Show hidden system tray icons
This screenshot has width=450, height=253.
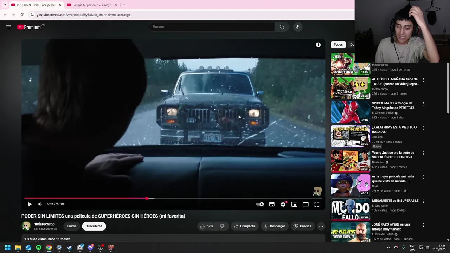pos(388,247)
